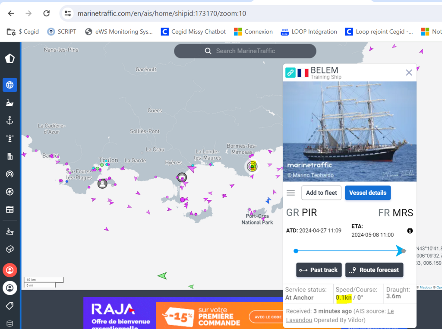Click the Add to fleet button

(321, 193)
